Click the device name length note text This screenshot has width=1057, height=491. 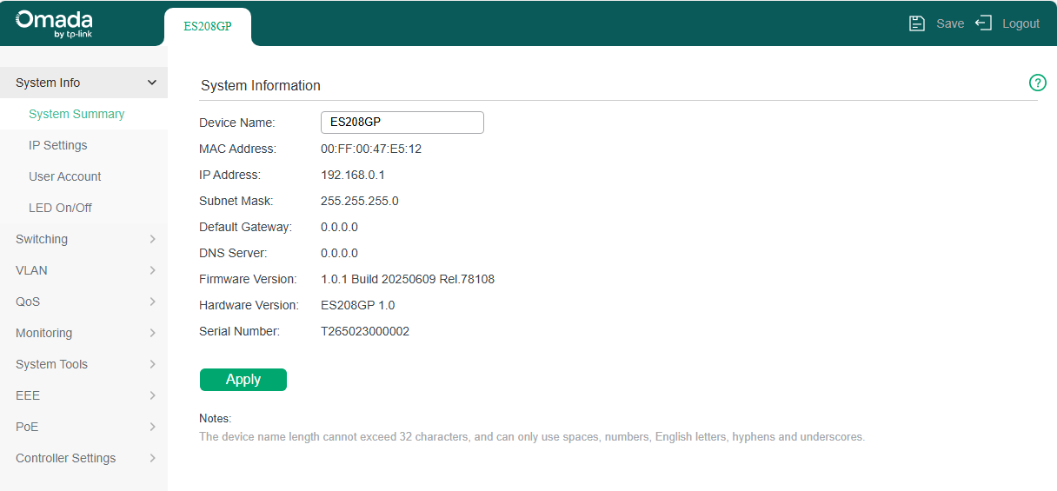532,437
